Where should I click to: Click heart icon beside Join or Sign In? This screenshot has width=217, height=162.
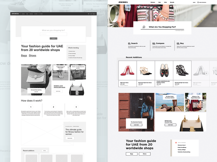point(198,2)
